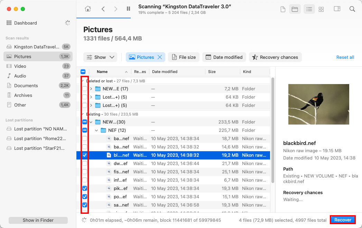Click the Recover button

(x=343, y=220)
